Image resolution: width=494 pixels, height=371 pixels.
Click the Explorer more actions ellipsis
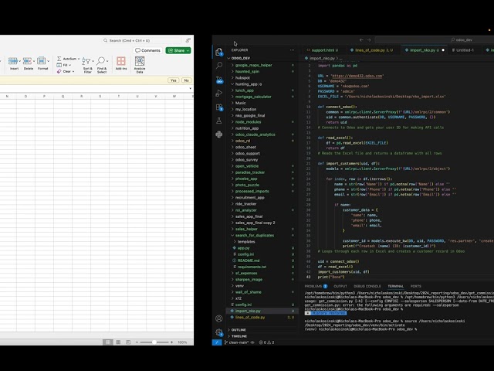(292, 49)
